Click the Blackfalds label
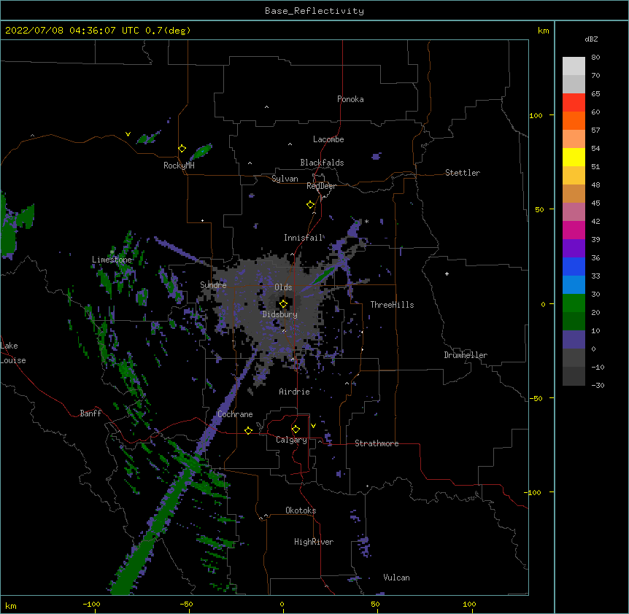The image size is (629, 614). [x=322, y=163]
